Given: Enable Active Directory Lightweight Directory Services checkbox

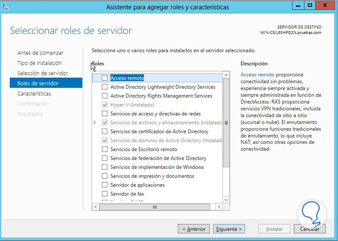Looking at the screenshot, I should [105, 87].
